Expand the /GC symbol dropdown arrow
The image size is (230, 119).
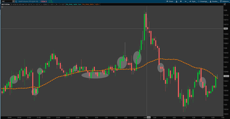pyautogui.click(x=13, y=1)
